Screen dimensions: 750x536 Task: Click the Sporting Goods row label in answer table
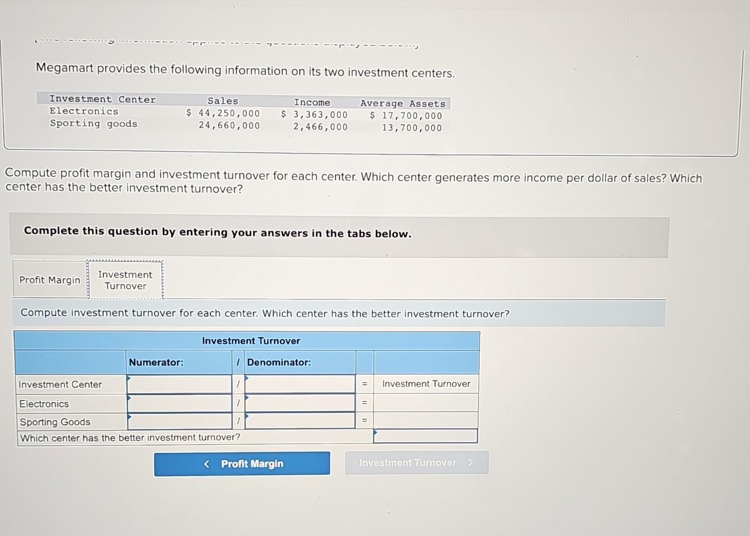pyautogui.click(x=55, y=422)
